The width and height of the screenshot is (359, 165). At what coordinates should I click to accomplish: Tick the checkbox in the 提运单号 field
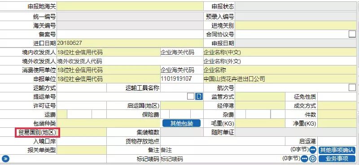click(x=190, y=96)
